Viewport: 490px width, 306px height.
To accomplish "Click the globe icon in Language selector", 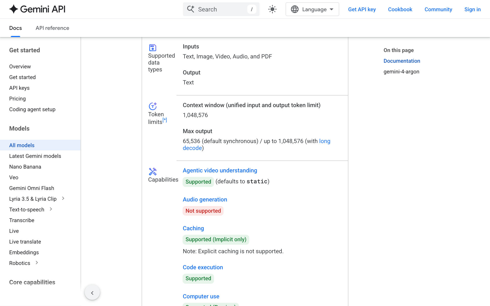I will tap(295, 9).
